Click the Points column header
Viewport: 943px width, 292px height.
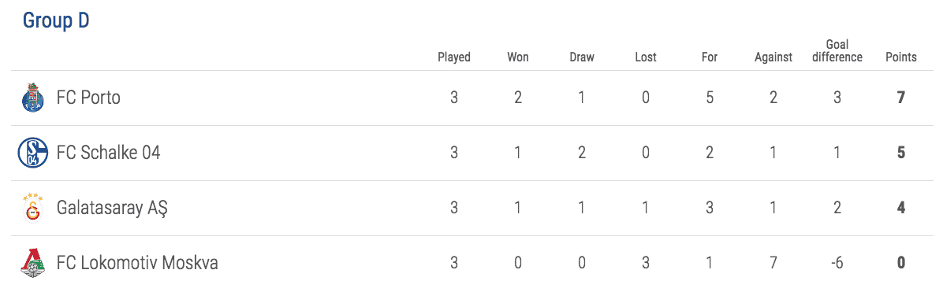pos(901,57)
